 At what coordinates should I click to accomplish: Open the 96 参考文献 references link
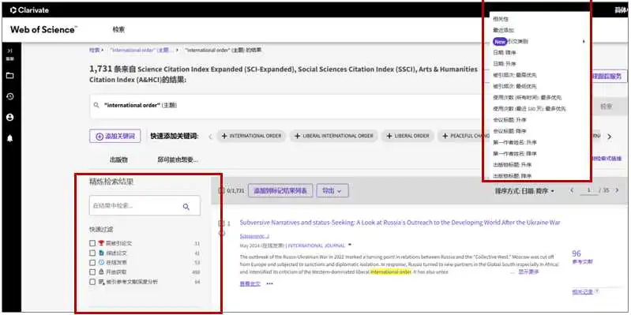[582, 257]
